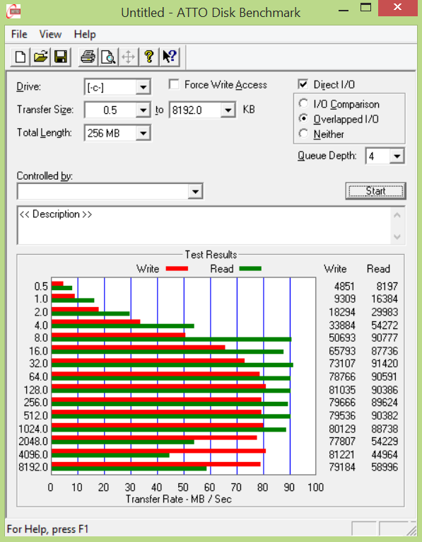Image resolution: width=422 pixels, height=542 pixels.
Task: Open a saved benchmark file icon
Action: pos(40,57)
